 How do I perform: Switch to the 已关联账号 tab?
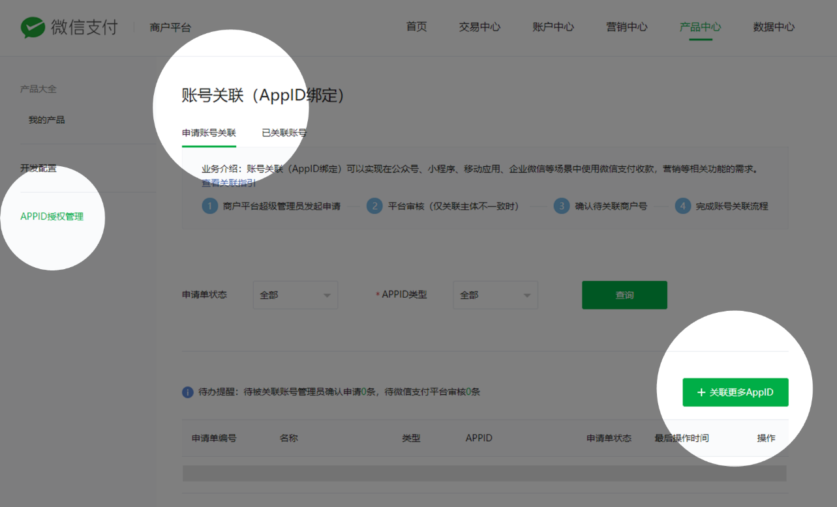[x=284, y=133]
